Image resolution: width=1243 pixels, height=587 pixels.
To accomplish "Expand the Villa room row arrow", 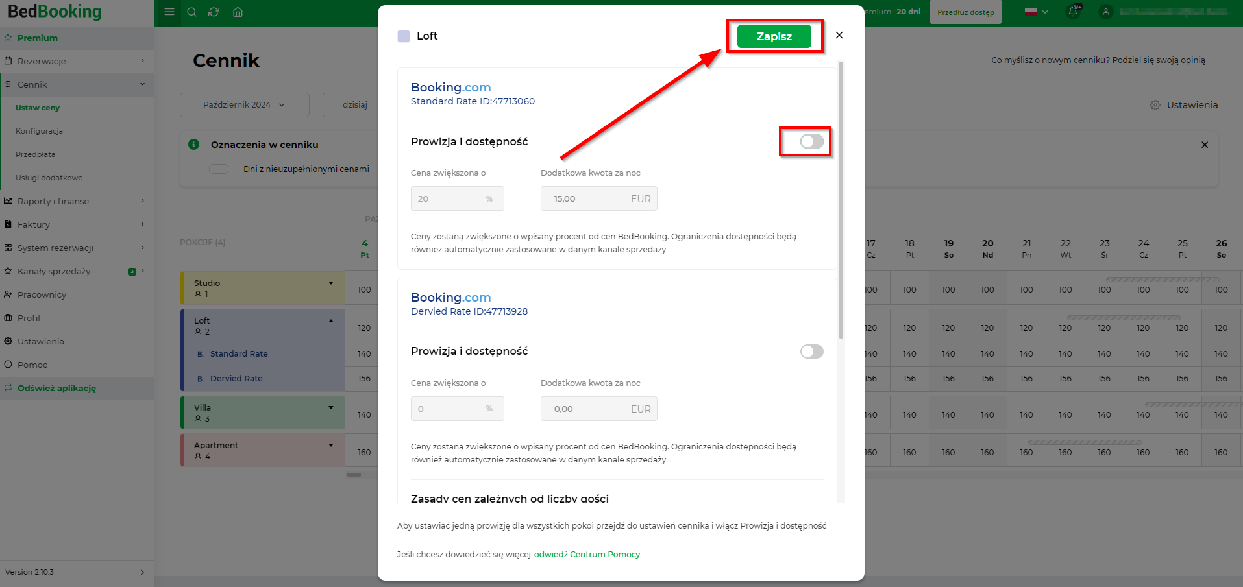I will point(331,407).
